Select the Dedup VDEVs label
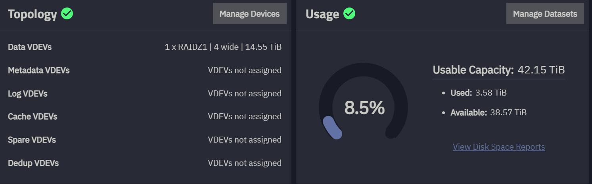Image resolution: width=592 pixels, height=184 pixels. point(33,163)
